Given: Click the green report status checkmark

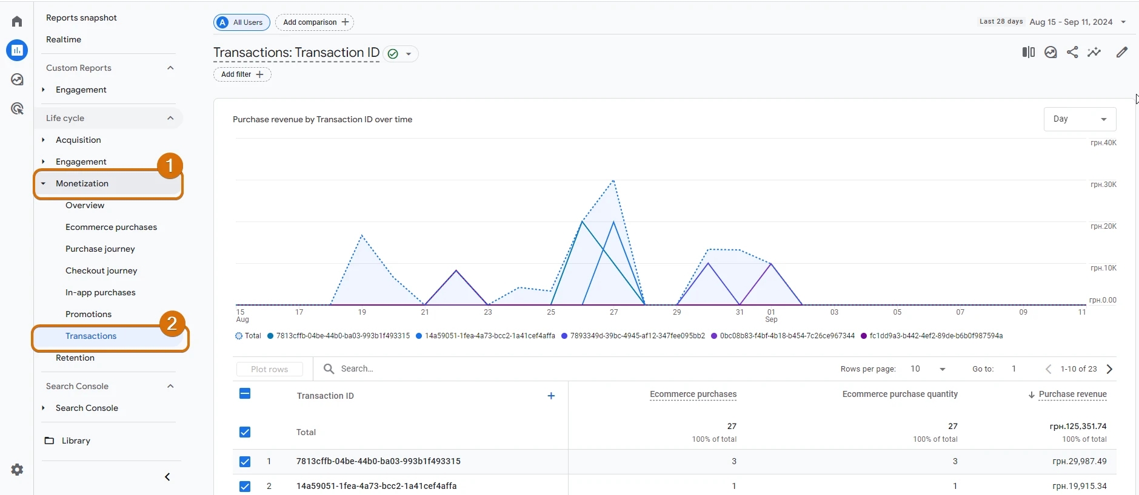Looking at the screenshot, I should [393, 54].
